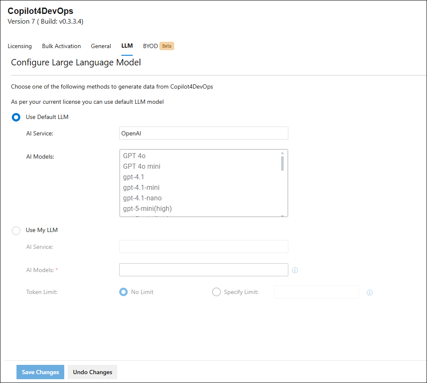The image size is (427, 383).
Task: Click the OpenAI AI Service field
Action: pos(203,133)
